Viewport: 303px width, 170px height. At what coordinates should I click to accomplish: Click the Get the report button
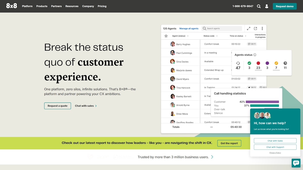pyautogui.click(x=229, y=143)
